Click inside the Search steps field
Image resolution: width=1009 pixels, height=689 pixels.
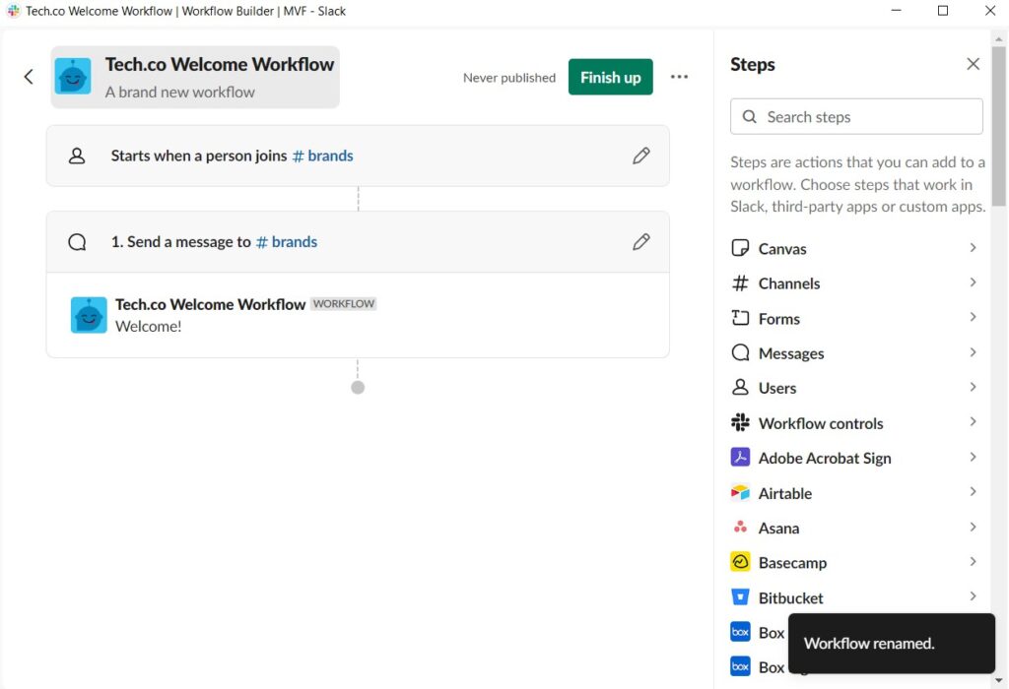click(855, 116)
